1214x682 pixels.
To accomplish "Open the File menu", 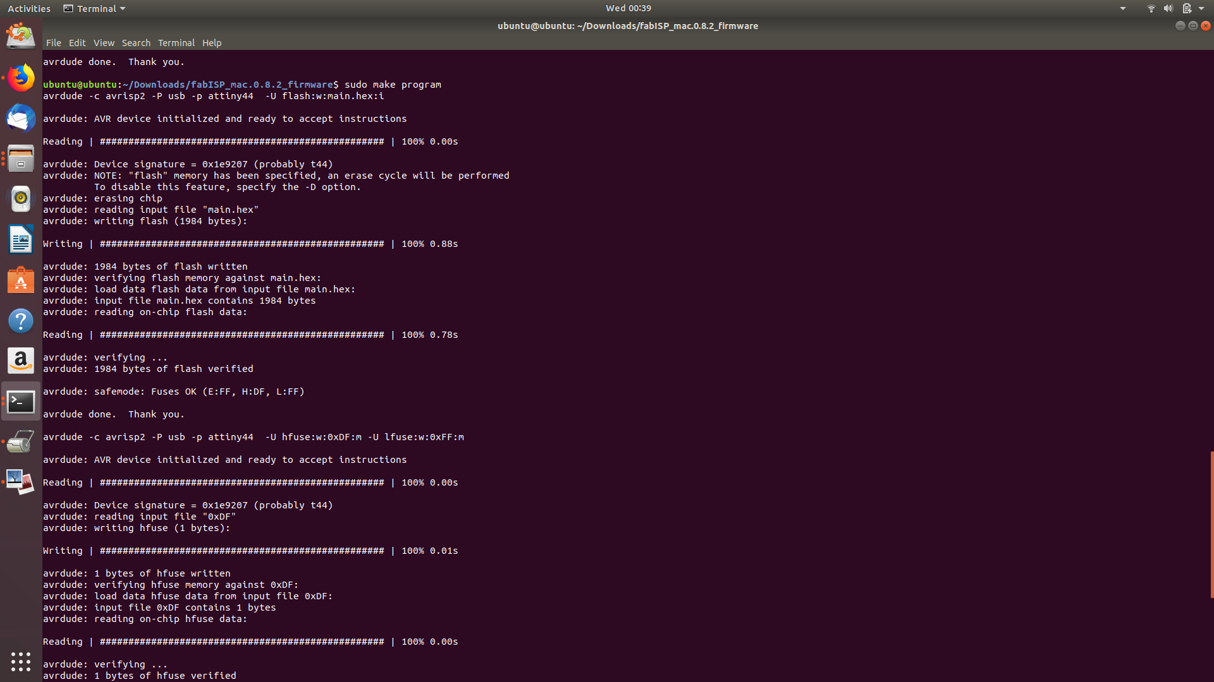I will (54, 43).
